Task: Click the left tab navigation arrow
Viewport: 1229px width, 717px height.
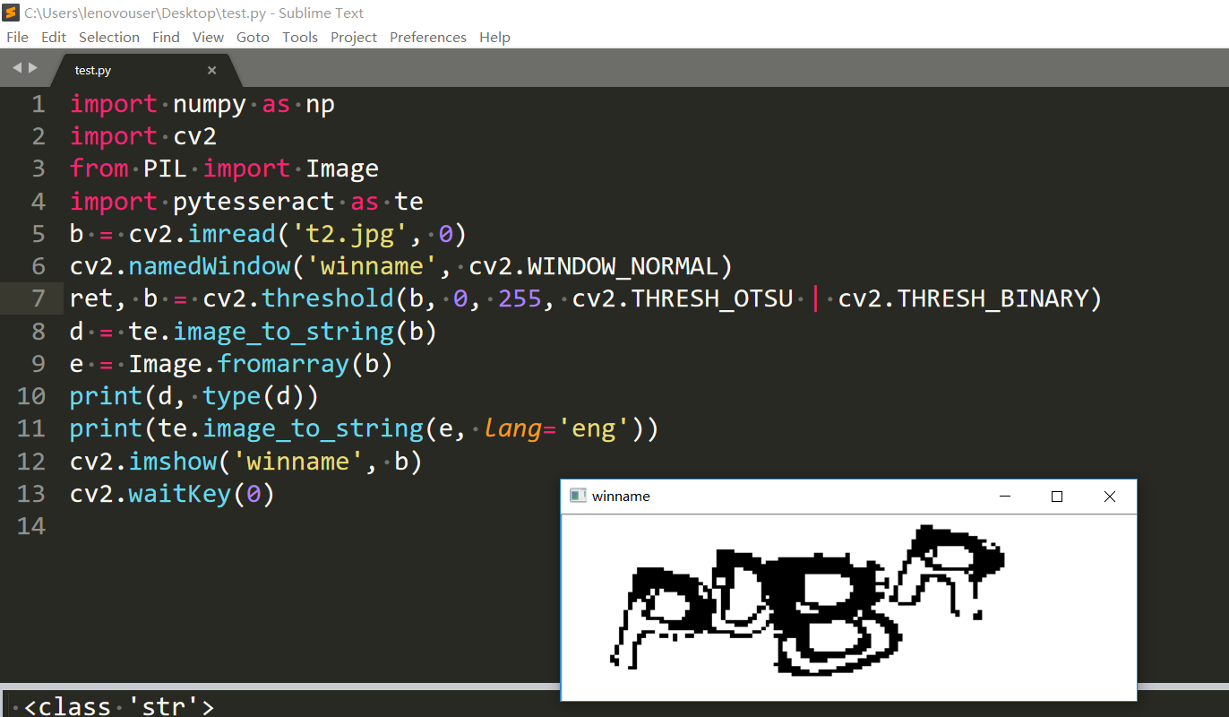Action: click(x=17, y=68)
